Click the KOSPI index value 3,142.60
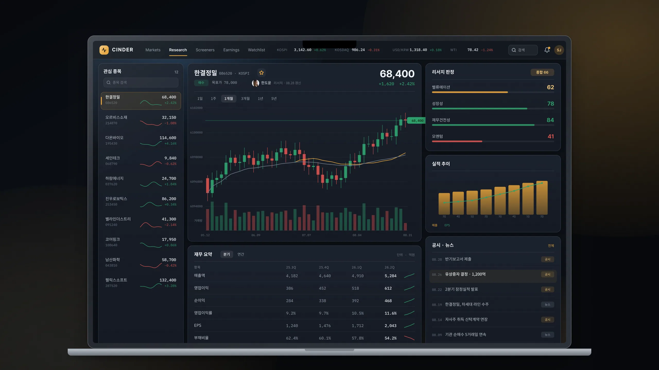 coord(302,50)
